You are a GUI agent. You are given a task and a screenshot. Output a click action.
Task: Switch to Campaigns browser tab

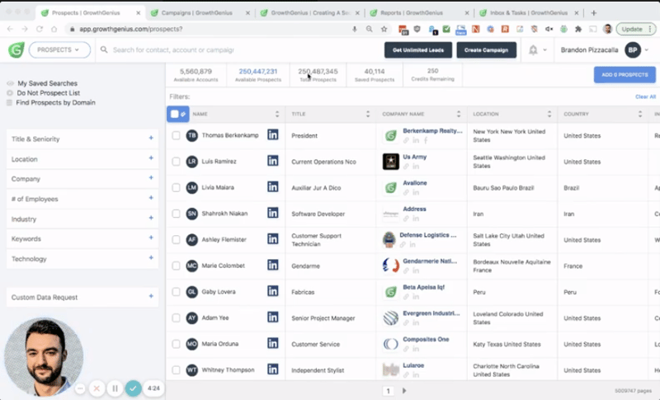tap(200, 13)
